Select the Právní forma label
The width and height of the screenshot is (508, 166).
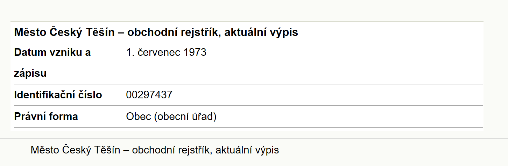point(46,116)
